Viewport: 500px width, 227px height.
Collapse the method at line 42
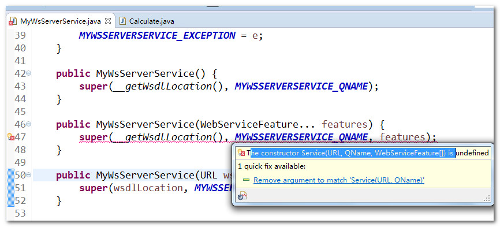point(28,73)
